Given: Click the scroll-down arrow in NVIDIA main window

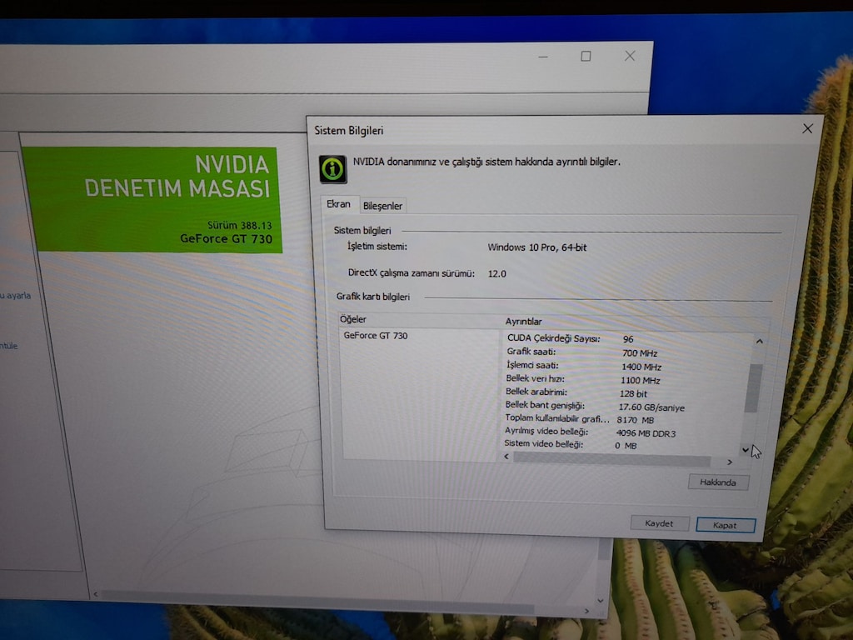Looking at the screenshot, I should tap(601, 601).
